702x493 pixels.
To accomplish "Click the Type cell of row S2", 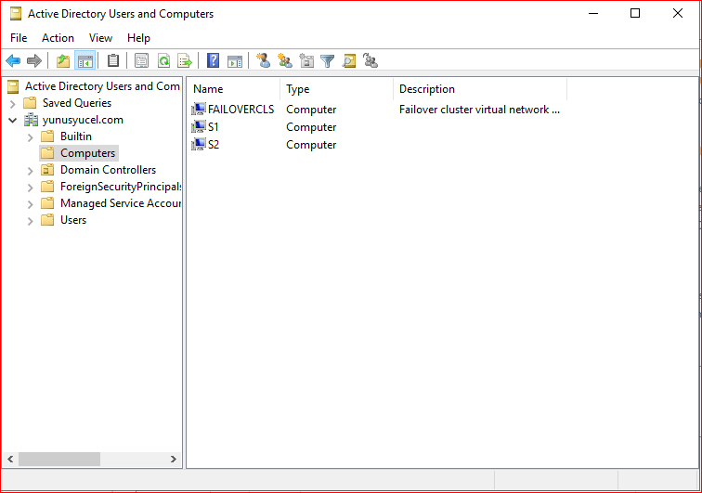I will (311, 145).
